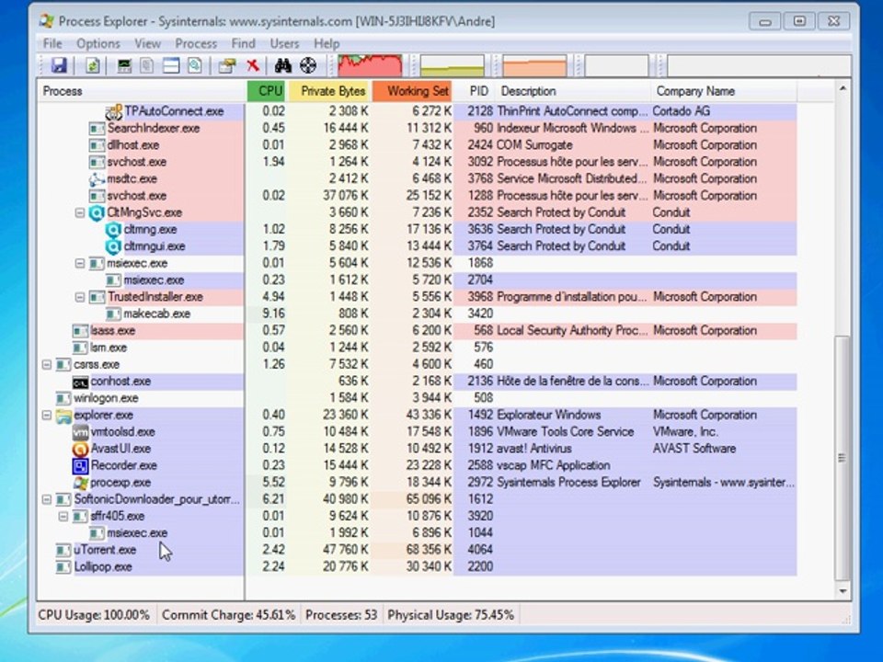Click the TPAutoConnect.exe process icon

coord(114,111)
